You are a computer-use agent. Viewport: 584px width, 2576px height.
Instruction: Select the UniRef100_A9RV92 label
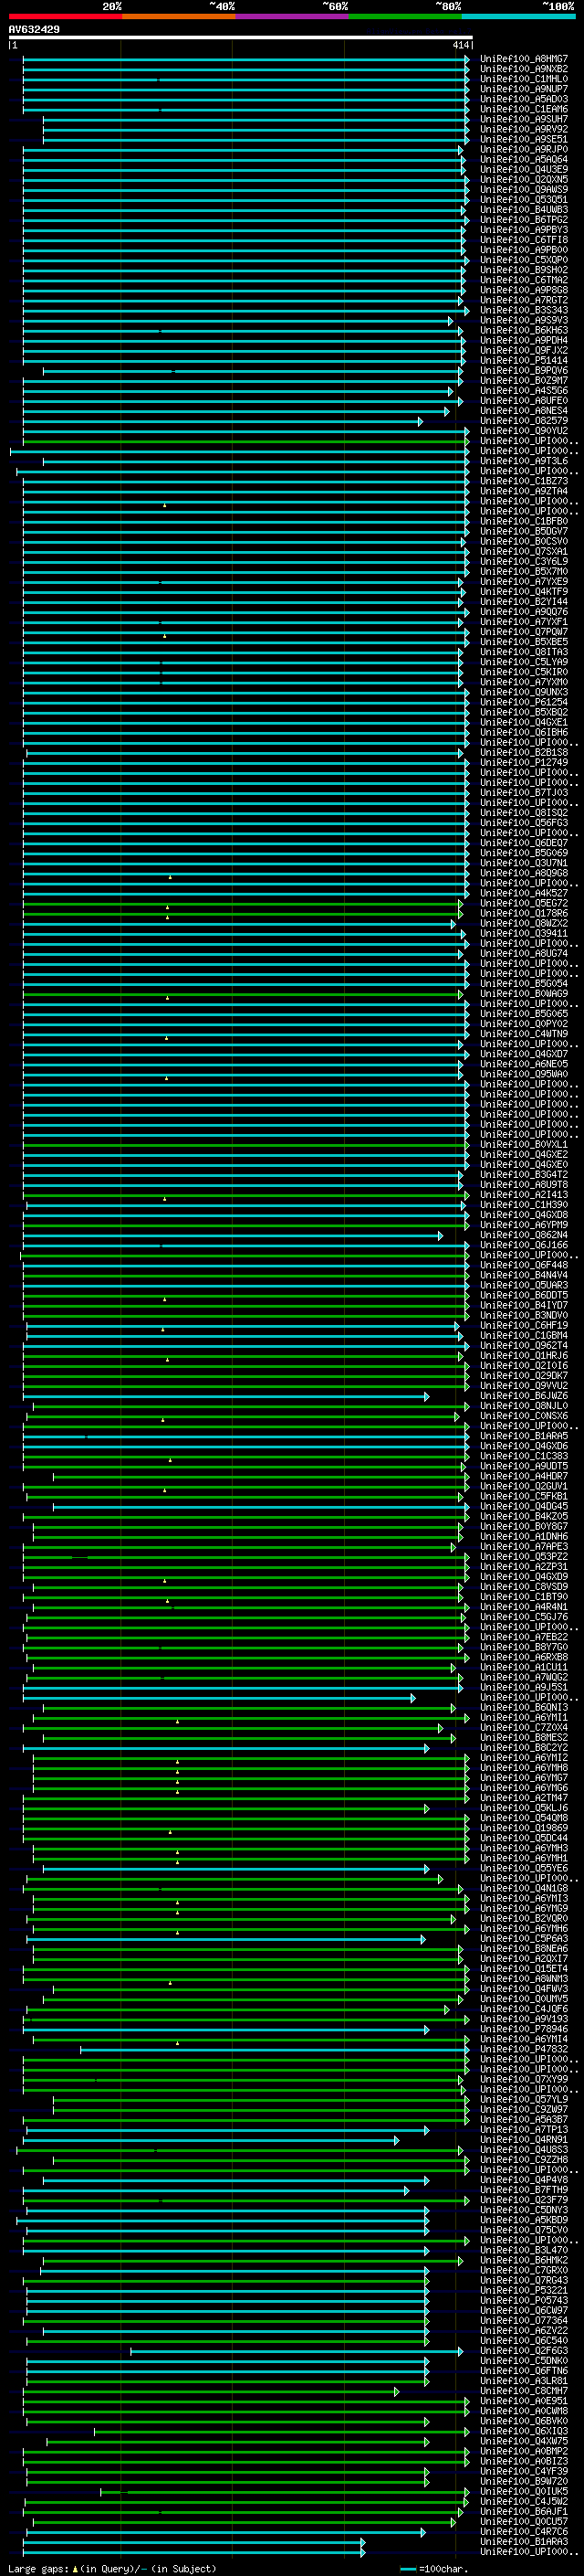point(524,129)
